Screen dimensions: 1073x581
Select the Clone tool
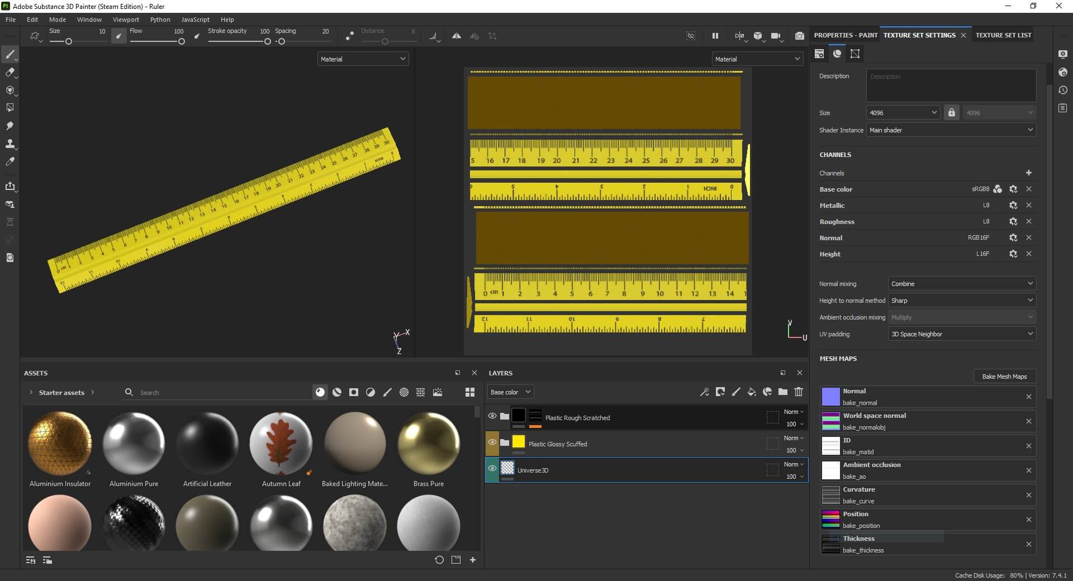[10, 144]
